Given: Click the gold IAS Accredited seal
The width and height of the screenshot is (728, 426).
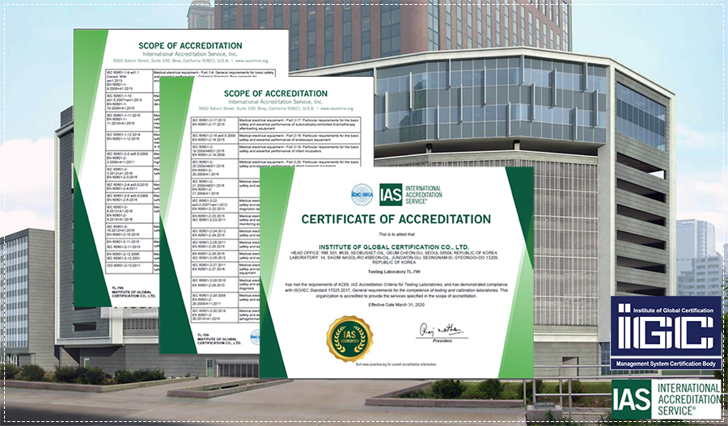Looking at the screenshot, I should [x=349, y=339].
